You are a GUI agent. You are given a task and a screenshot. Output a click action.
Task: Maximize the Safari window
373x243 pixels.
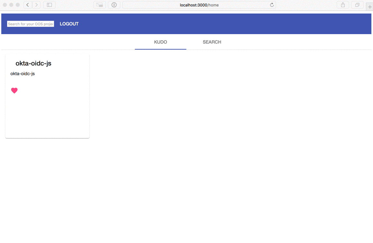pos(18,5)
